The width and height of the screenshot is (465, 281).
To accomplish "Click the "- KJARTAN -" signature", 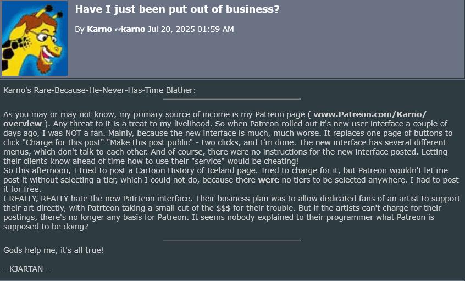I will pyautogui.click(x=26, y=269).
